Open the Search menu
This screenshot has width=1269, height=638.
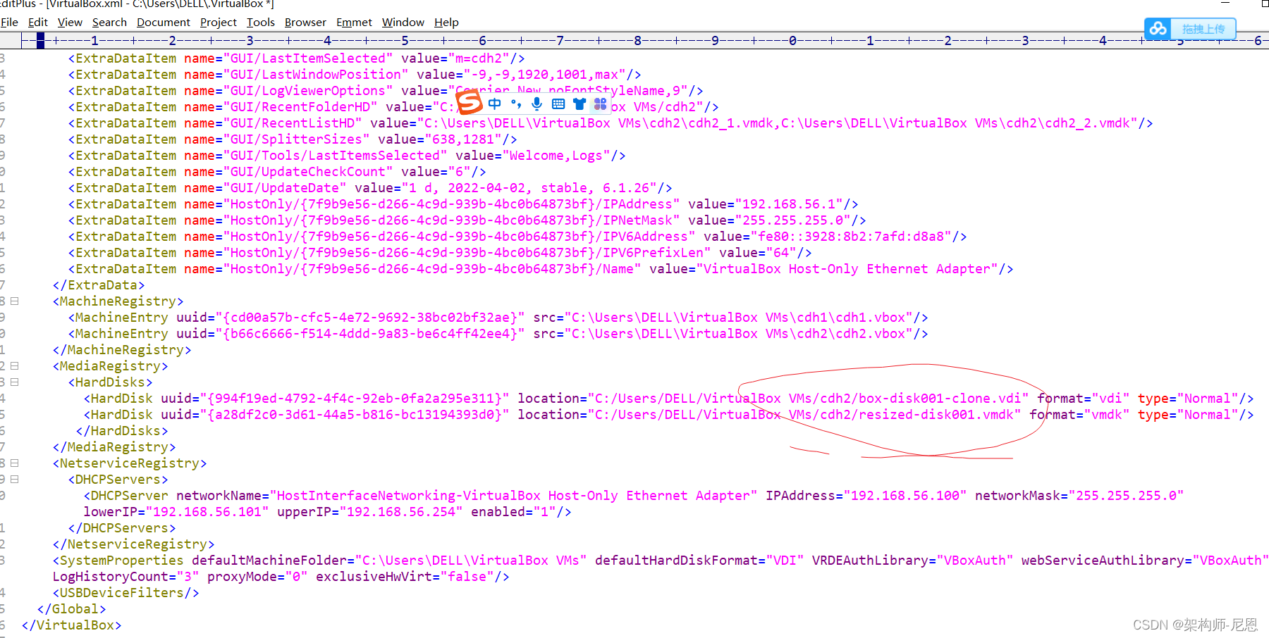[109, 23]
